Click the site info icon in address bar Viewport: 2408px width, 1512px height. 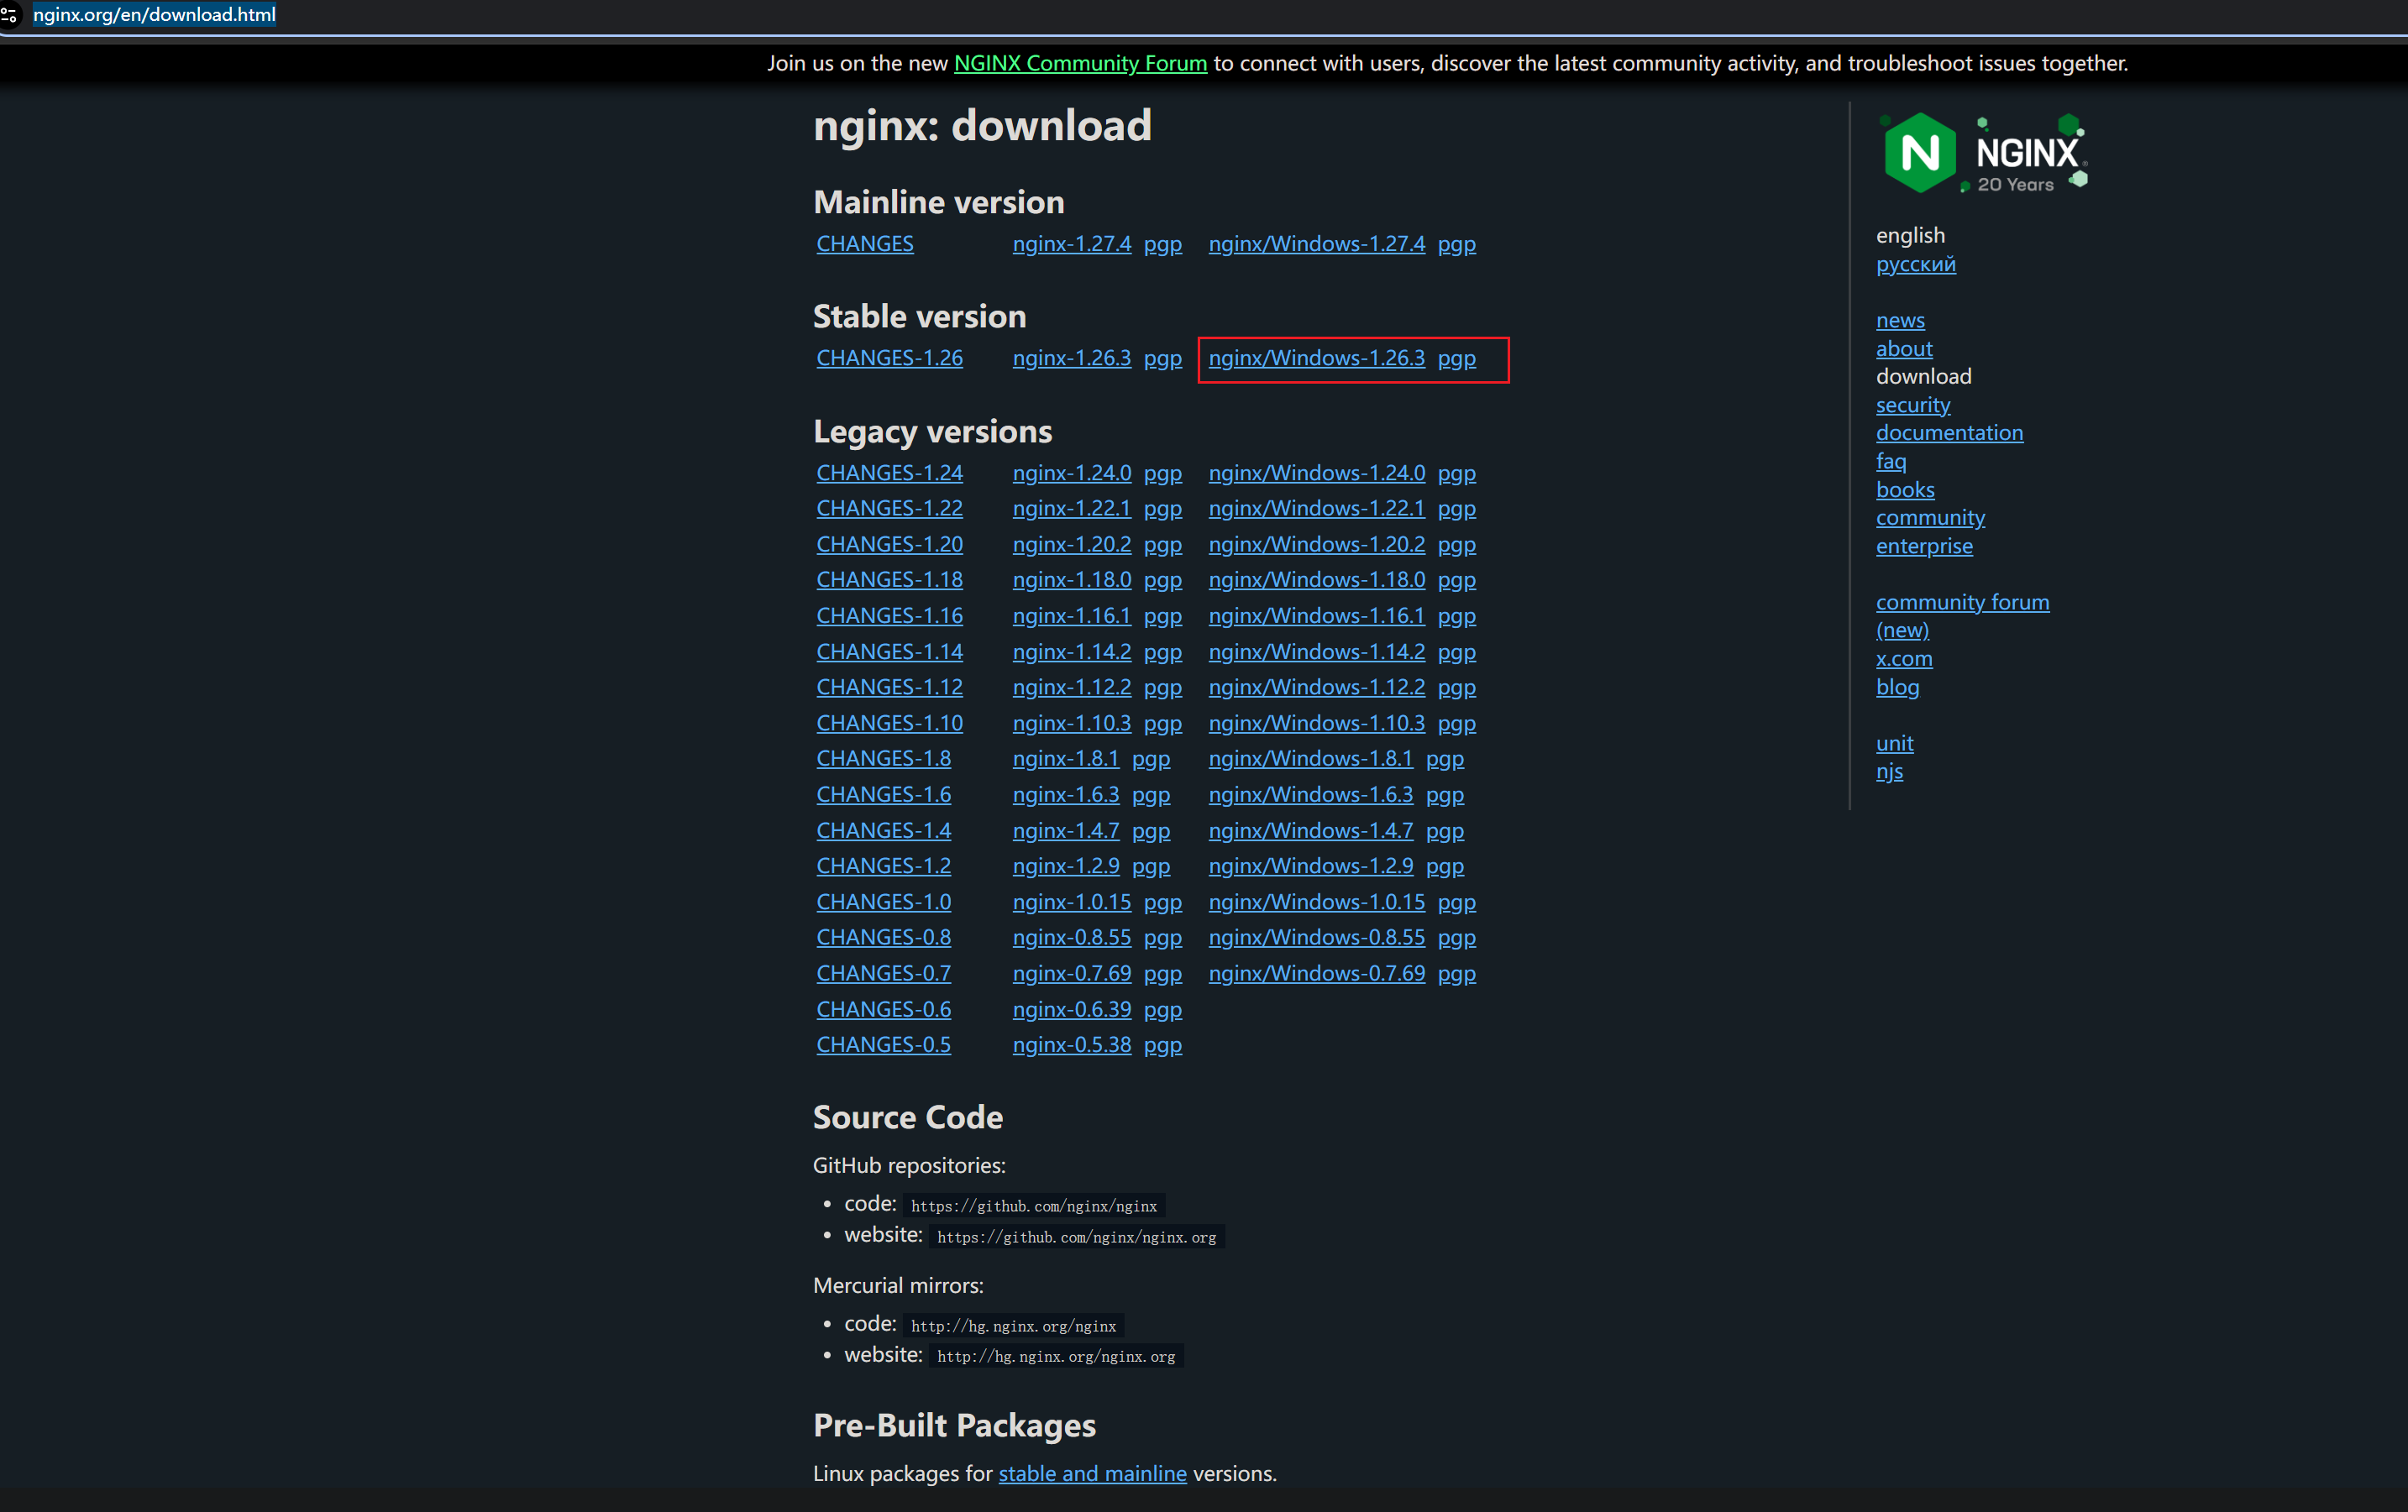10,15
